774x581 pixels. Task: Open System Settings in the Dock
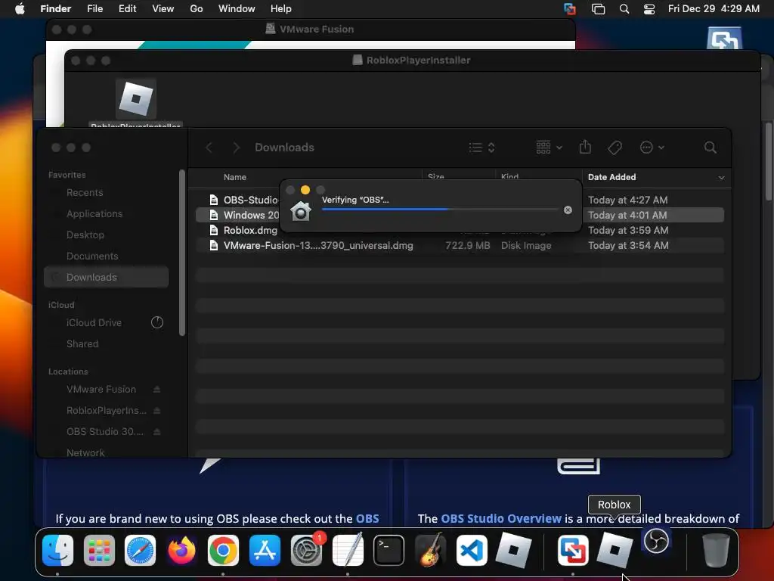pos(306,550)
